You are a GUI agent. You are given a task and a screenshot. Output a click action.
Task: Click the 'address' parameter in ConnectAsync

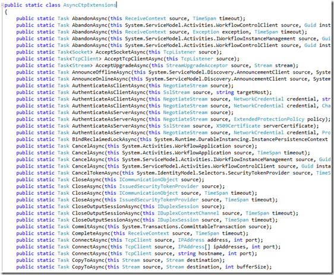[x=218, y=240]
